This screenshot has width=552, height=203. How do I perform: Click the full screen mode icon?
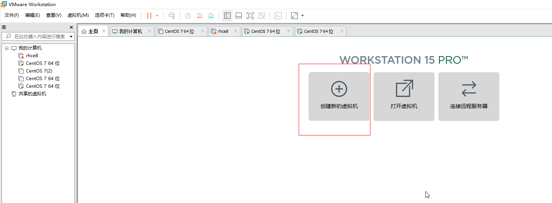[250, 16]
